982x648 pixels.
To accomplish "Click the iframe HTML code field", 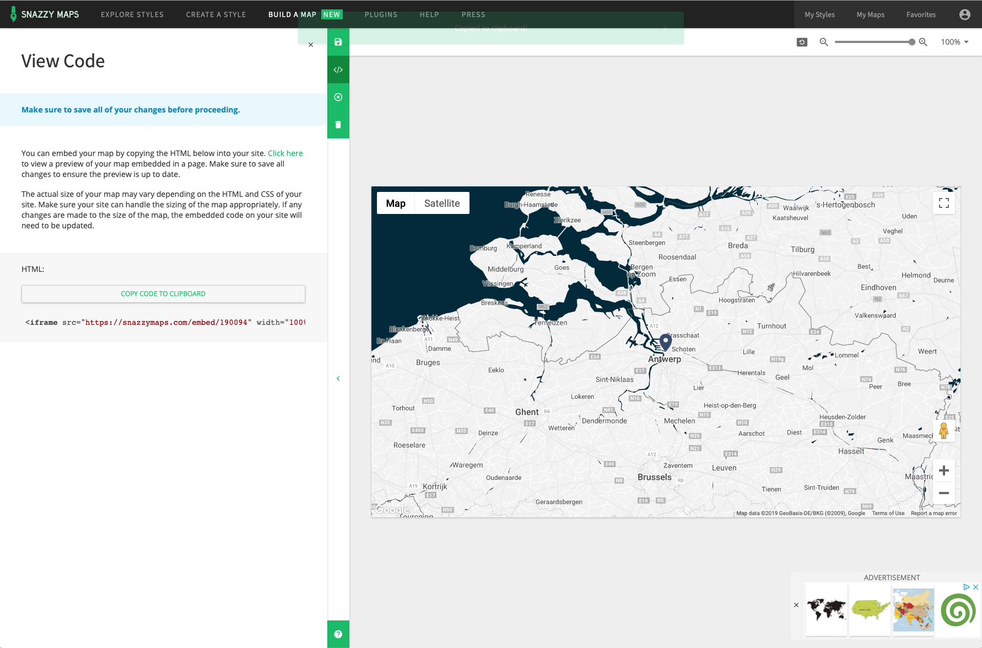I will [165, 323].
